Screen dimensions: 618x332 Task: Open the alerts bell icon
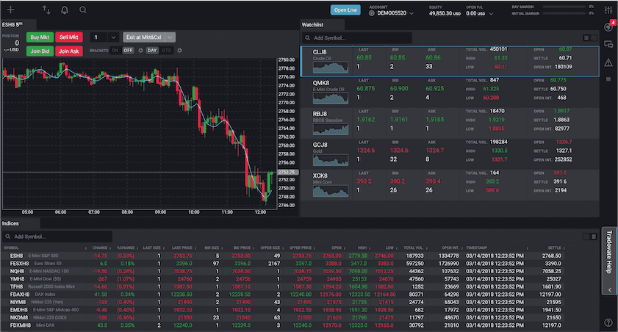click(65, 10)
